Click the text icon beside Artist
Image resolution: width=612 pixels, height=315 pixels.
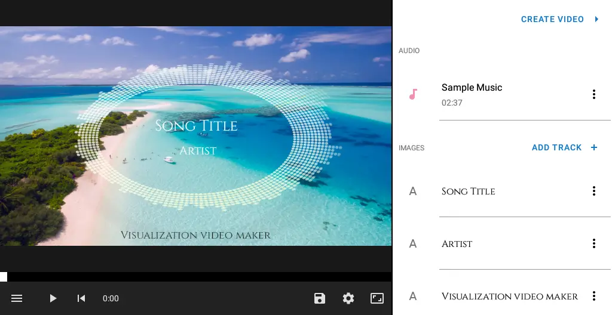412,244
